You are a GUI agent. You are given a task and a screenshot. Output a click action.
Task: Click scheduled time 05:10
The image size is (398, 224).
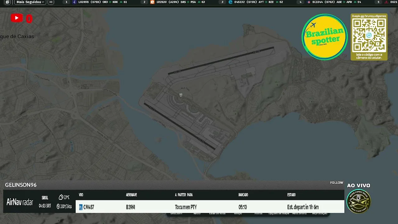click(x=243, y=207)
